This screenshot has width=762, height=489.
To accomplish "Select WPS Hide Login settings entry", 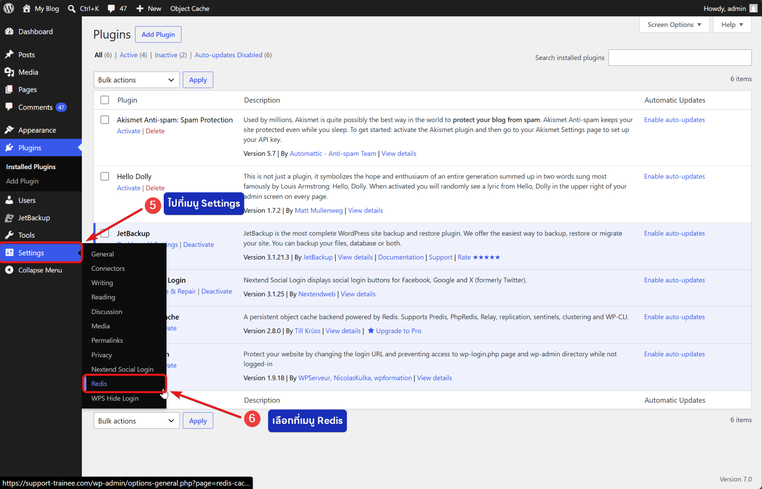I will tap(115, 398).
